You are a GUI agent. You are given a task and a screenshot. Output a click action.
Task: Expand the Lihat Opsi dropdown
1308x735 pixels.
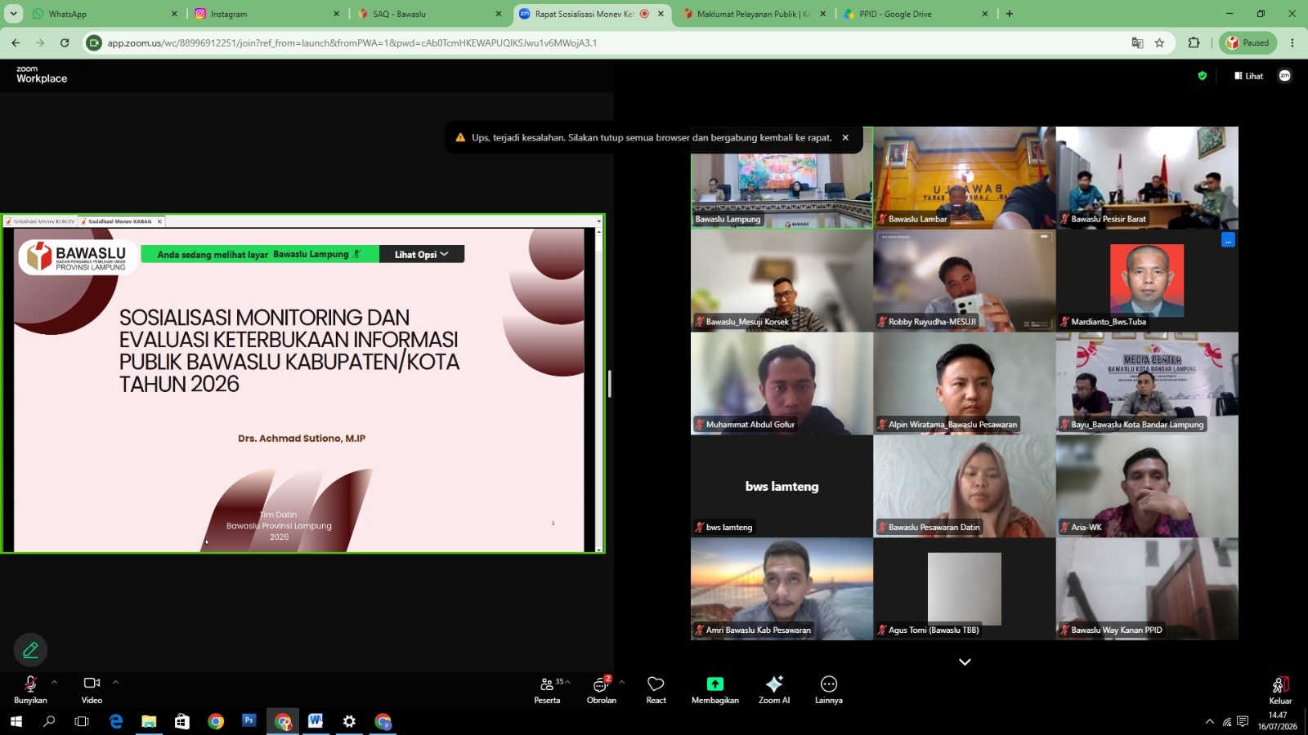coord(422,255)
